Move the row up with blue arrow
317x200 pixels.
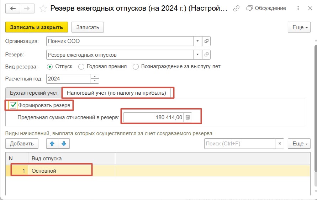(x=52, y=144)
